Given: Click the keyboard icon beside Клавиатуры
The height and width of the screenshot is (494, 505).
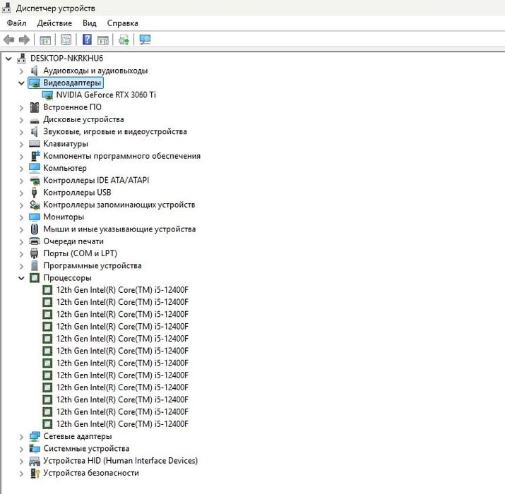Looking at the screenshot, I should (x=34, y=143).
